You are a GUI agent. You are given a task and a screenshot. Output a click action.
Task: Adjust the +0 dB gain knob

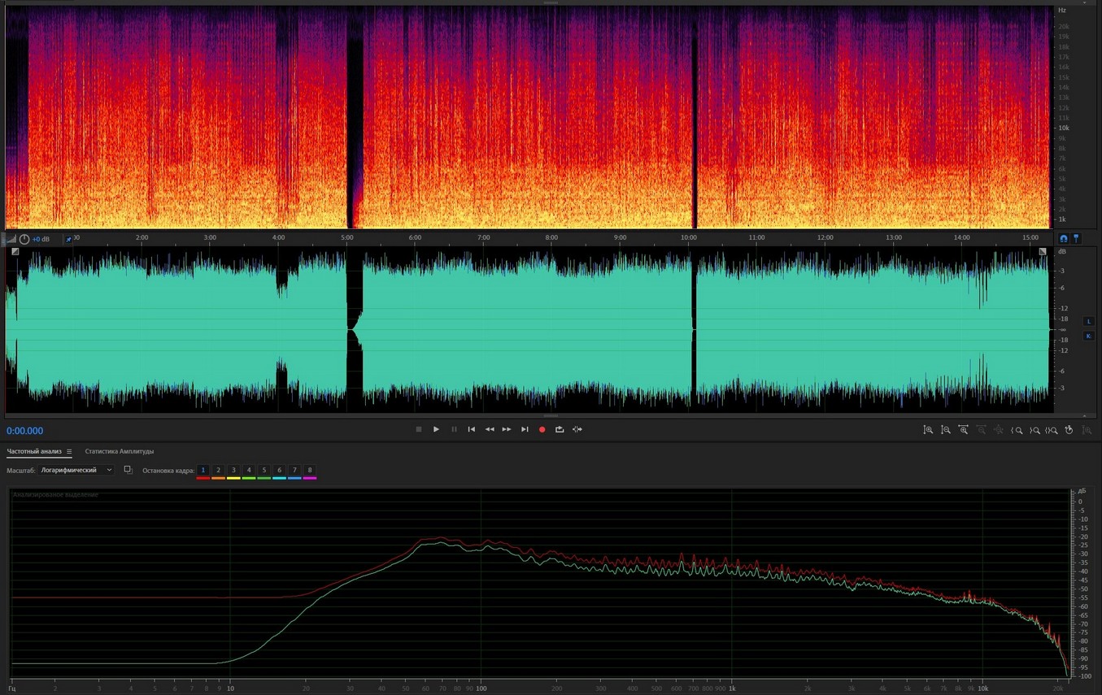coord(24,239)
